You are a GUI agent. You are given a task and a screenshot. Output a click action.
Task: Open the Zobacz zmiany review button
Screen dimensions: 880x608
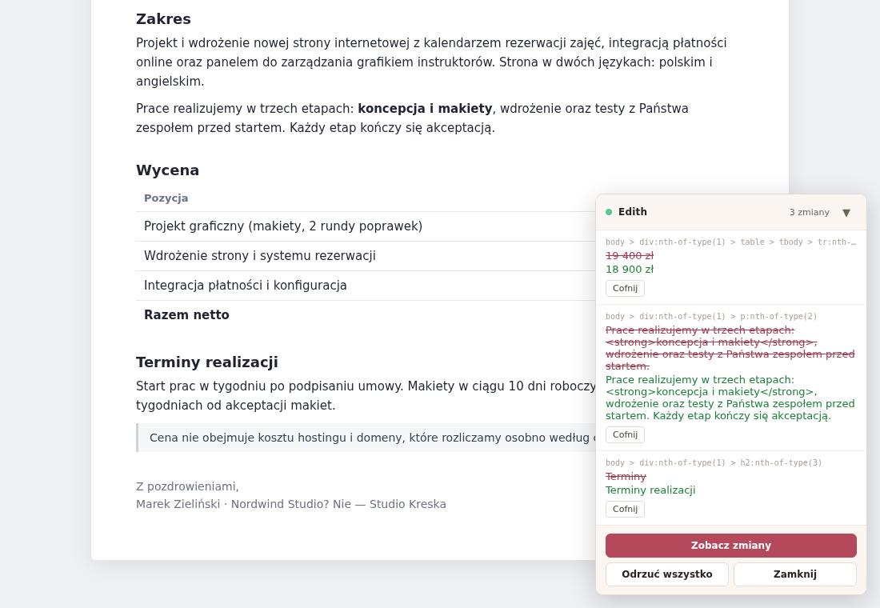point(730,546)
